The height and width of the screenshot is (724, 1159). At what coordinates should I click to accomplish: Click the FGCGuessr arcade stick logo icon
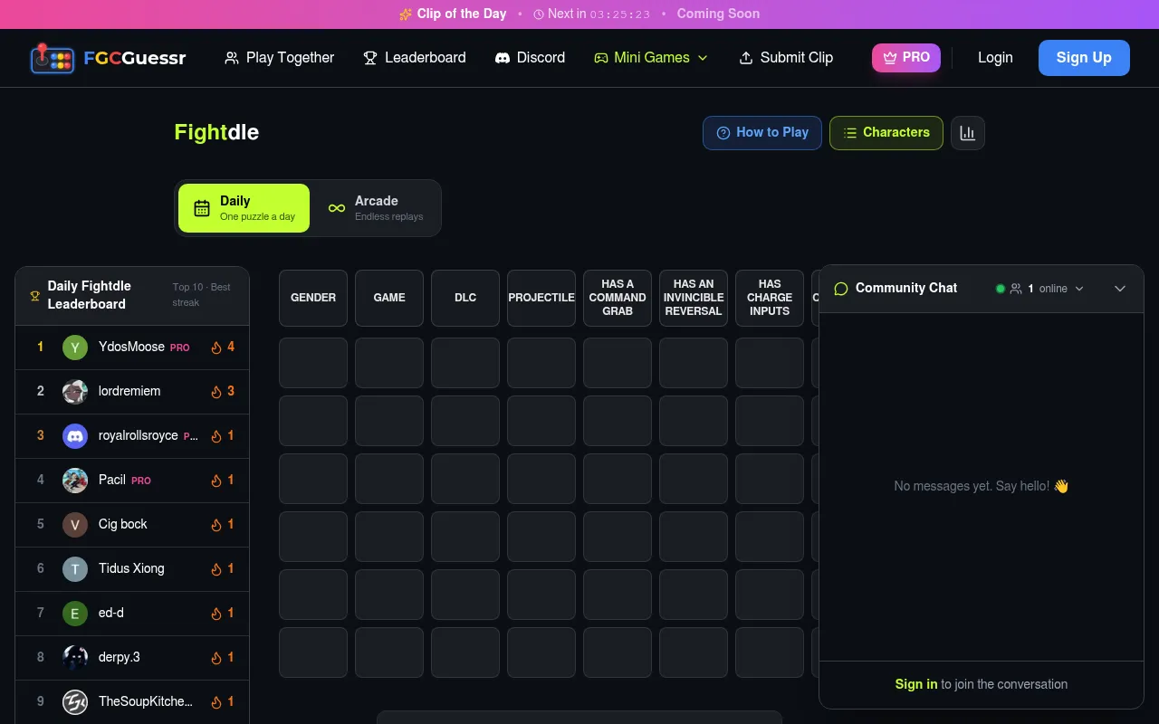[53, 58]
